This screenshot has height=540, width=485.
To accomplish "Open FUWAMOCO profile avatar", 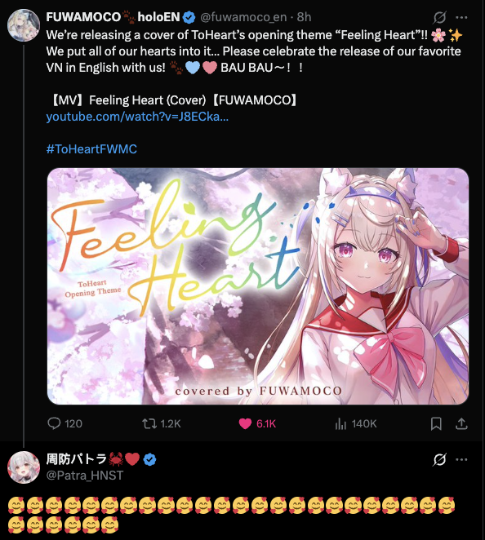I will tap(24, 25).
